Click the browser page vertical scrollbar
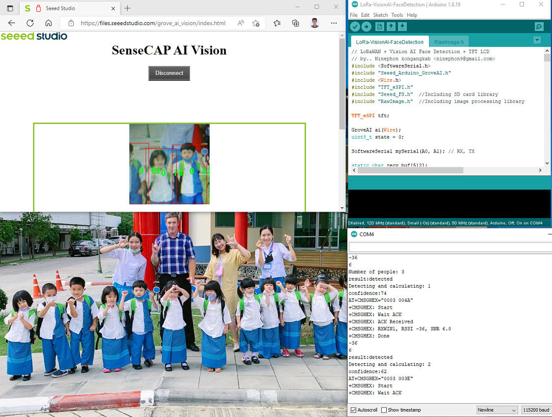552x417 pixels. click(342, 84)
